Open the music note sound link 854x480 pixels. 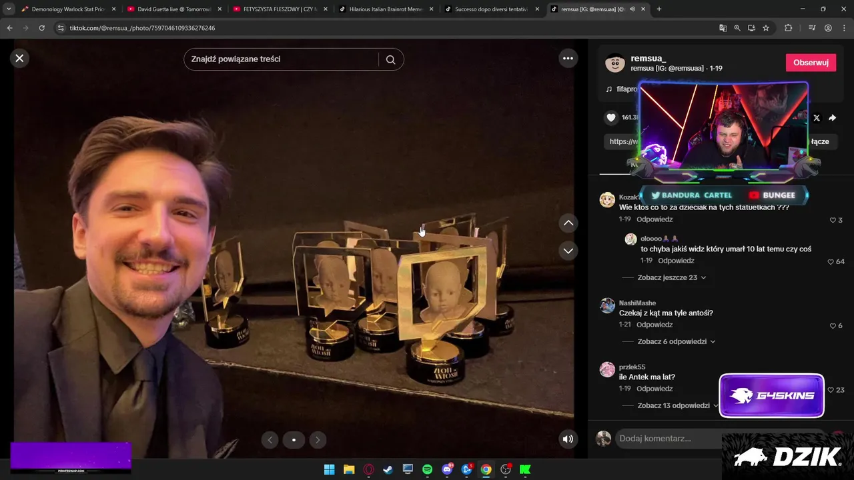(x=622, y=89)
